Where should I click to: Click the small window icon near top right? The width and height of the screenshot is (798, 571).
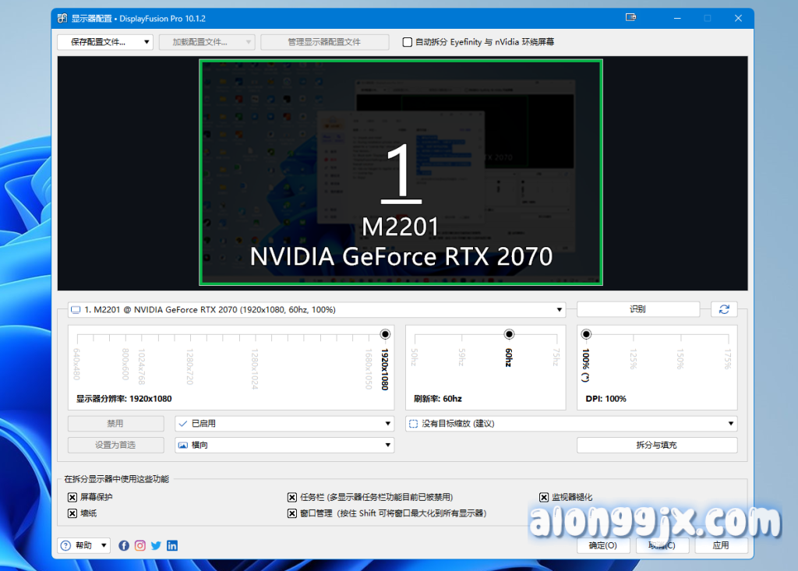pos(630,17)
